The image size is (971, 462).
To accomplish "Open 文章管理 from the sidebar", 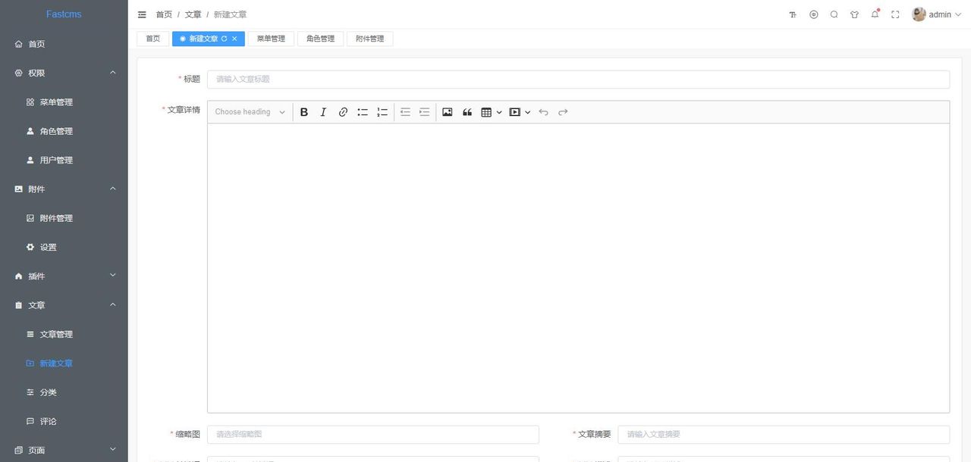I will 56,333.
